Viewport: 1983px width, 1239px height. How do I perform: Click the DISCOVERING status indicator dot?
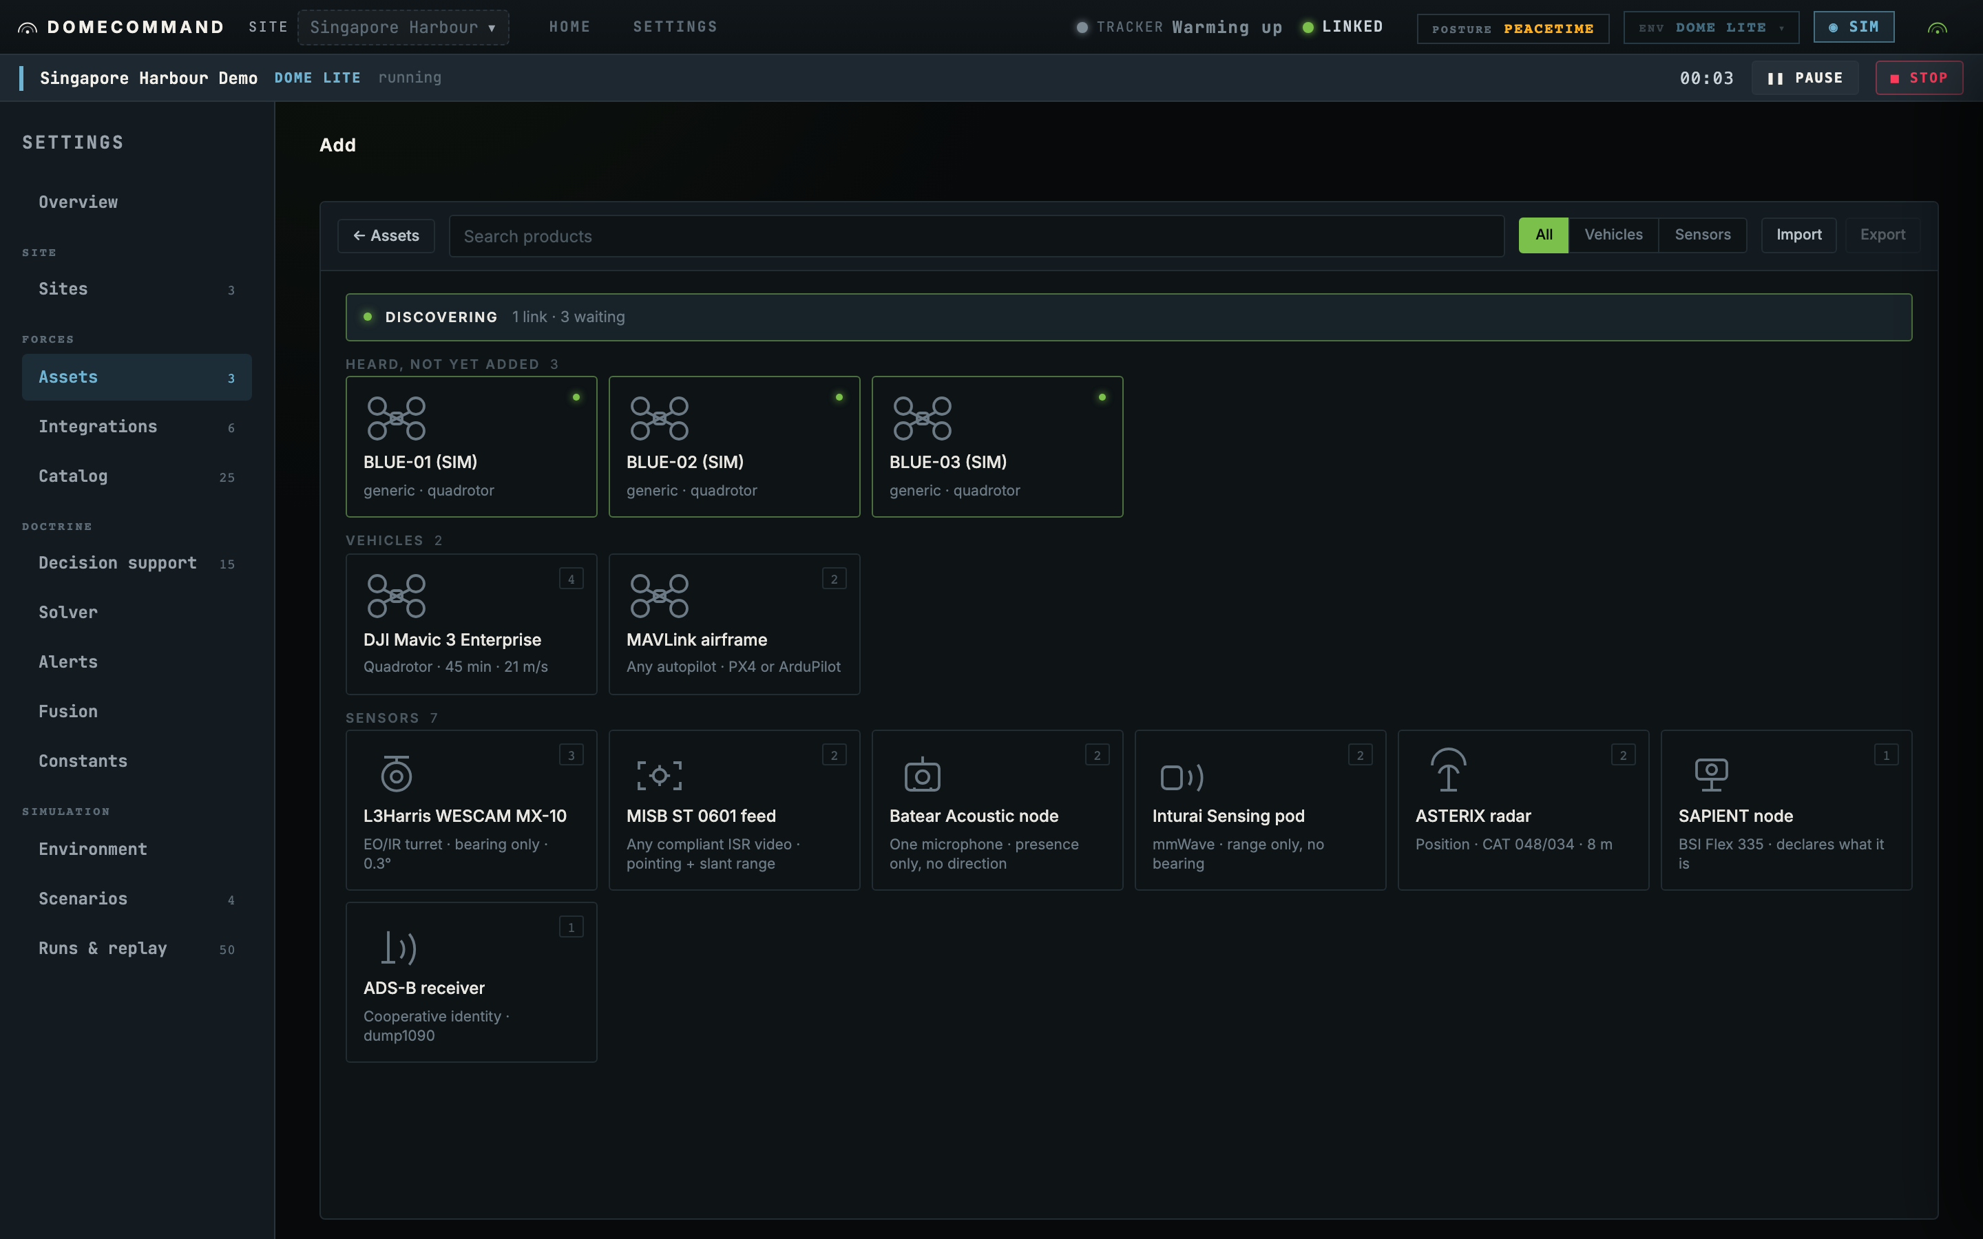(x=368, y=317)
